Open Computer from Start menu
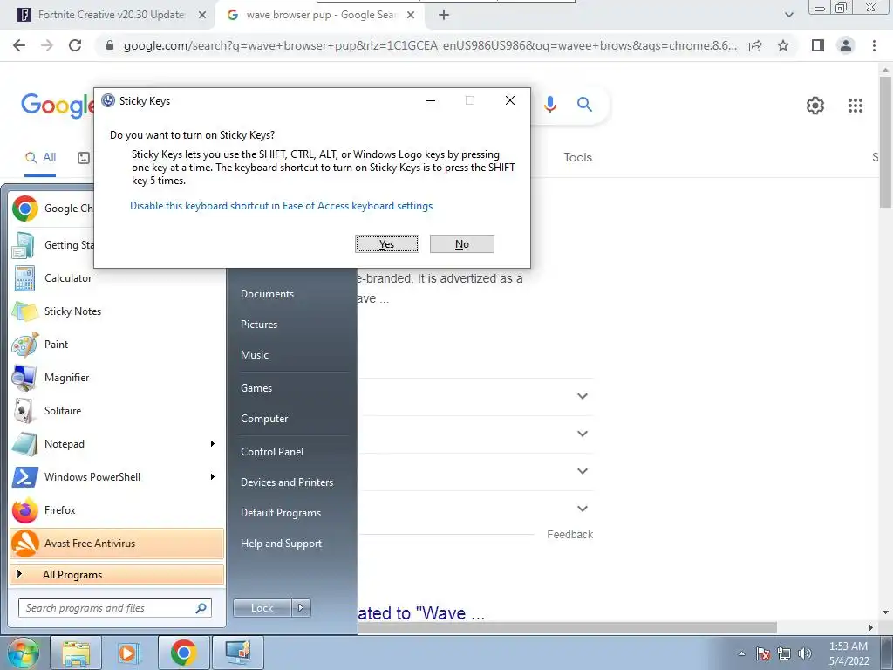Screen dimensions: 893x670 [264, 419]
